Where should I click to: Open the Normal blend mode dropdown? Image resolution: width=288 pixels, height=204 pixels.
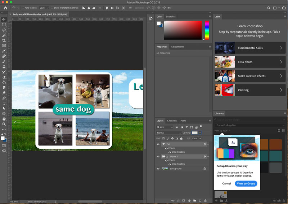pyautogui.click(x=168, y=133)
